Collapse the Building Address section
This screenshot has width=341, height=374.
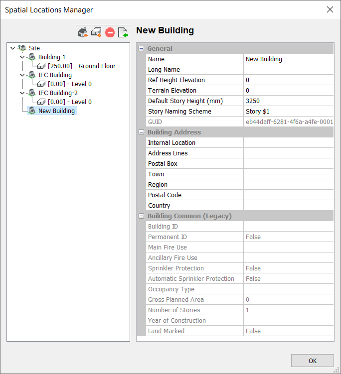coord(142,132)
